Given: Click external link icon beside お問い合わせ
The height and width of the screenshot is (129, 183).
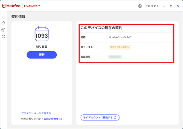Looking at the screenshot, I should [x=61, y=119].
